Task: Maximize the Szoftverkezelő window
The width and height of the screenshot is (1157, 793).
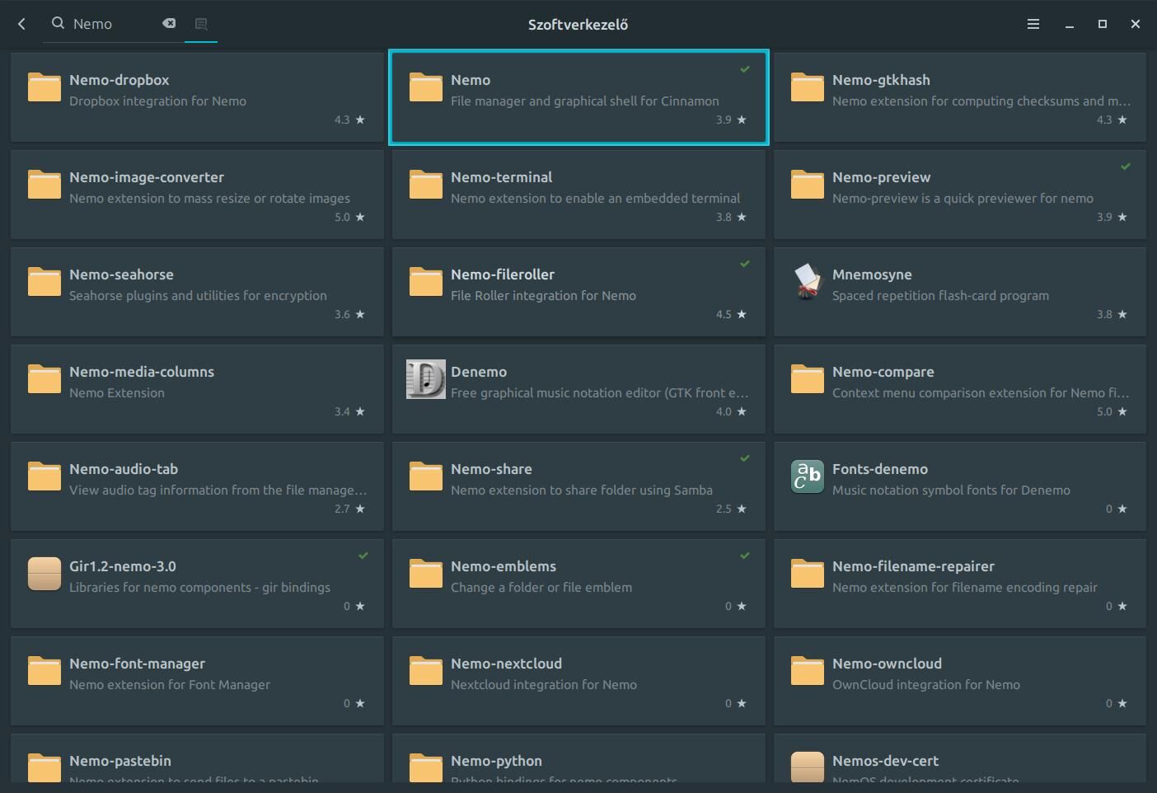Action: pos(1103,24)
